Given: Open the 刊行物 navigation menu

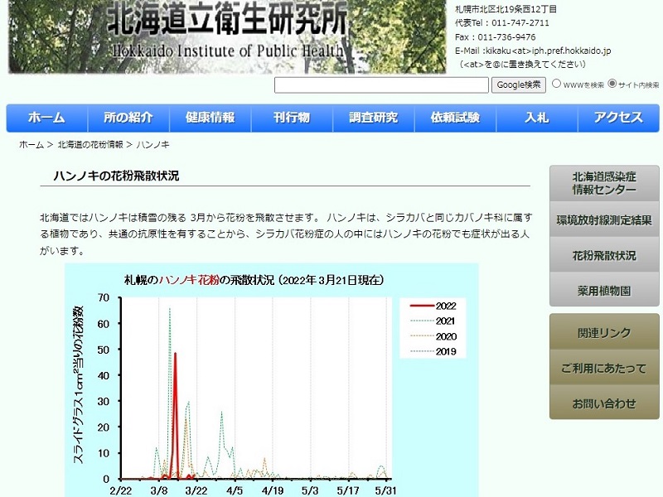Looking at the screenshot, I should [292, 118].
